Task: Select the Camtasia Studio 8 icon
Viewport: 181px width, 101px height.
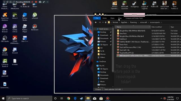Action: [5, 63]
